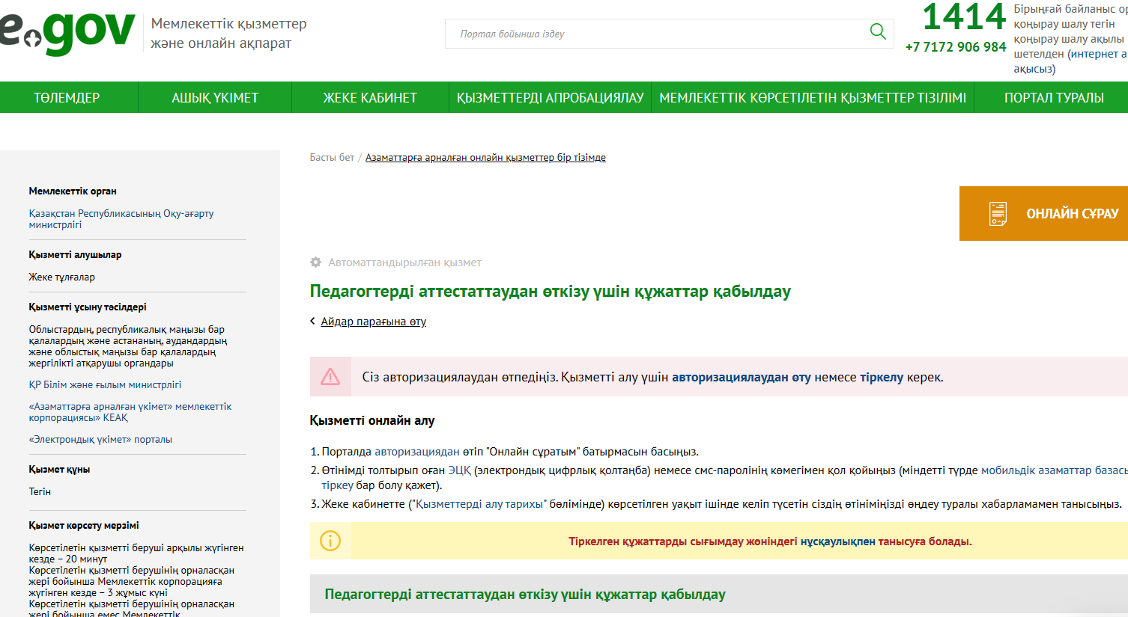Click Қызметті онлайн алу heading

(x=372, y=420)
